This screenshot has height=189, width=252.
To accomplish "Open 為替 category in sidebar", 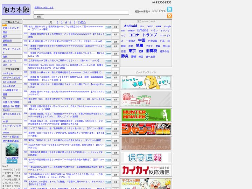I will (5, 45).
